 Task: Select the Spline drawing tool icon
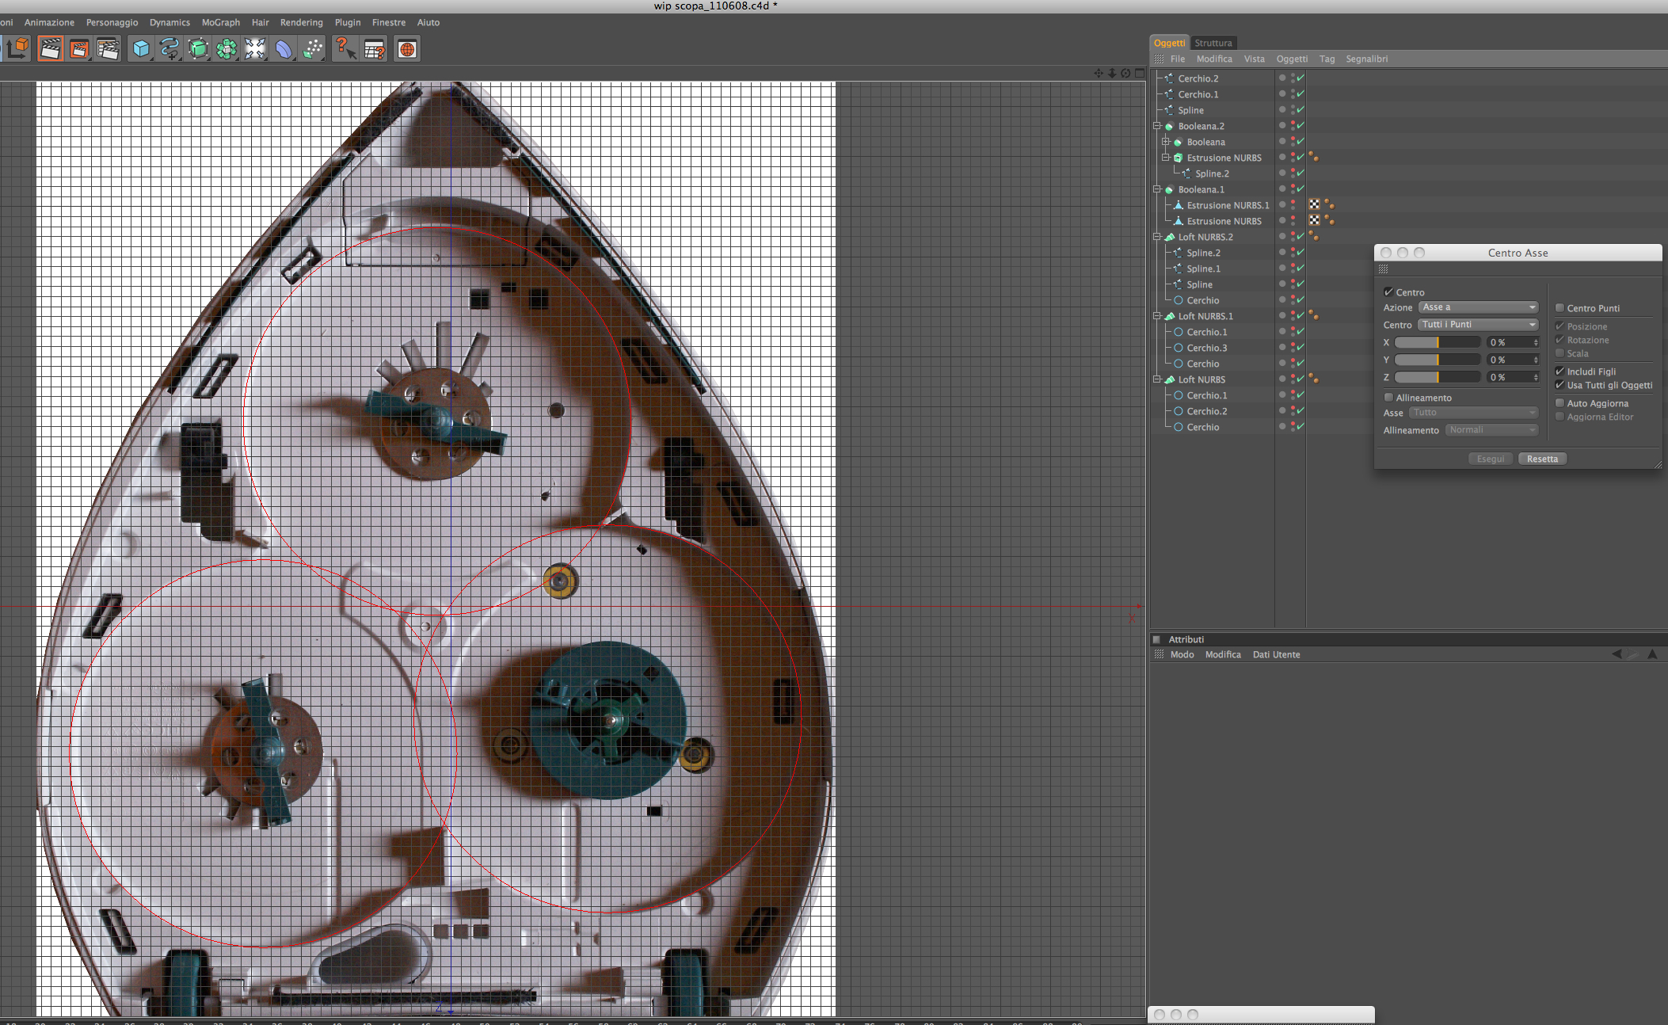(169, 49)
